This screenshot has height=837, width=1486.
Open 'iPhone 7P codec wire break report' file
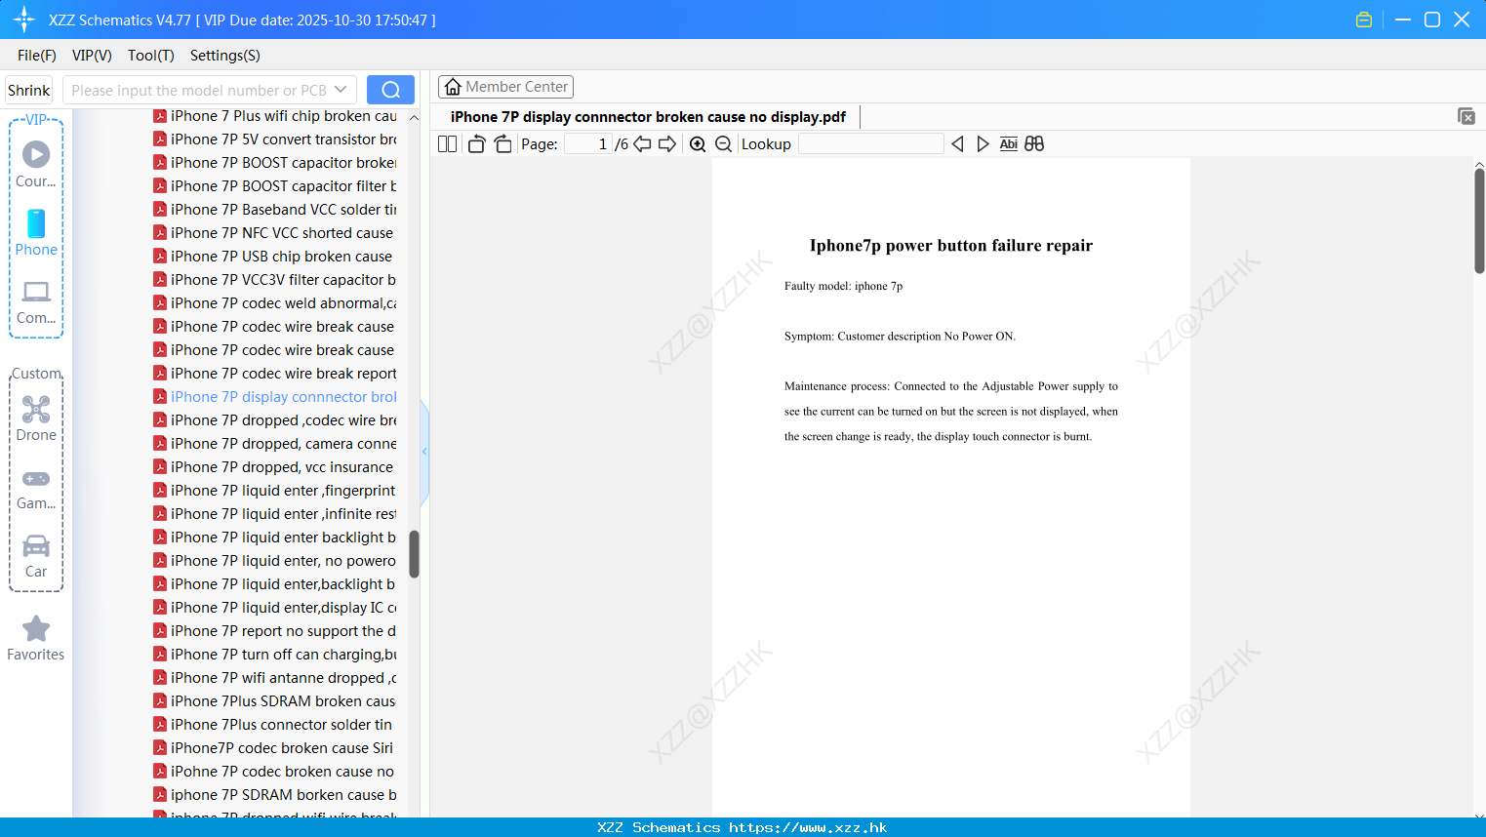tap(275, 374)
